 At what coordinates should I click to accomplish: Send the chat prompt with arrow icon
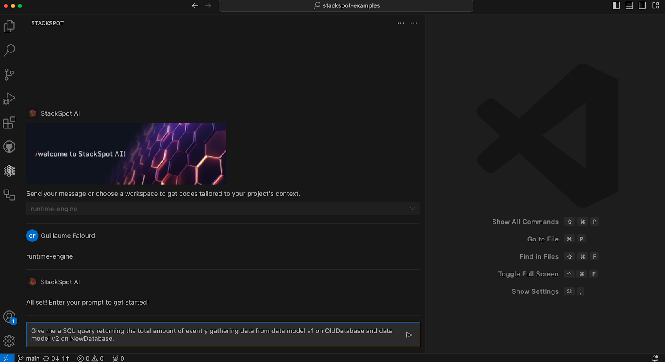pos(409,335)
